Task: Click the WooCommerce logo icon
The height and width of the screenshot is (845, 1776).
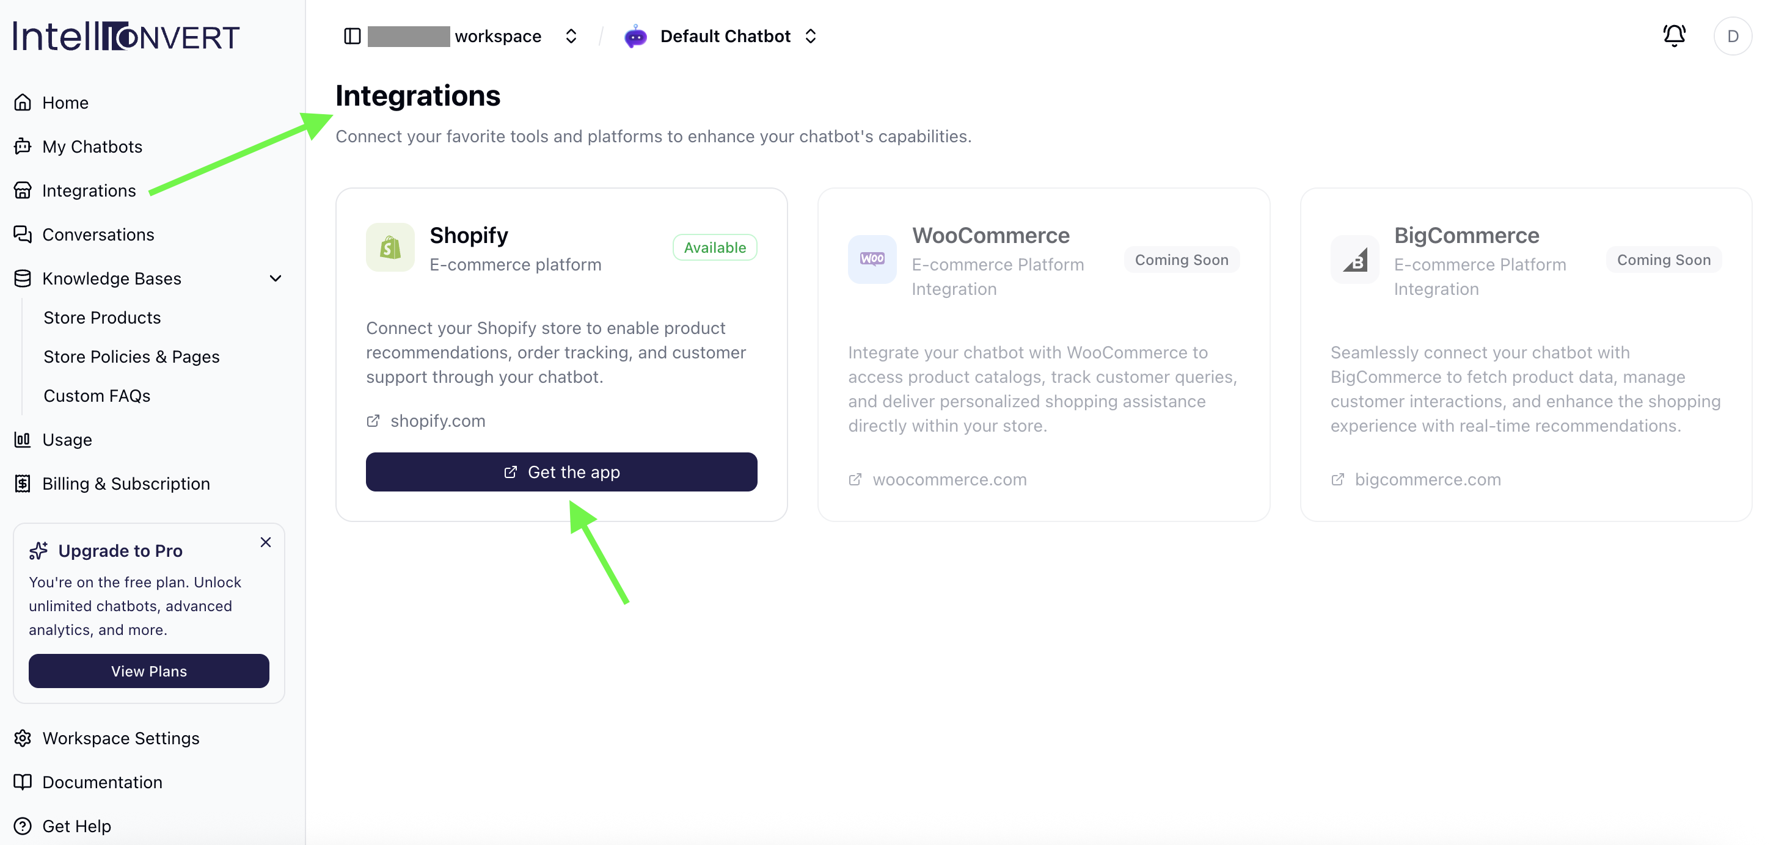Action: coord(872,259)
